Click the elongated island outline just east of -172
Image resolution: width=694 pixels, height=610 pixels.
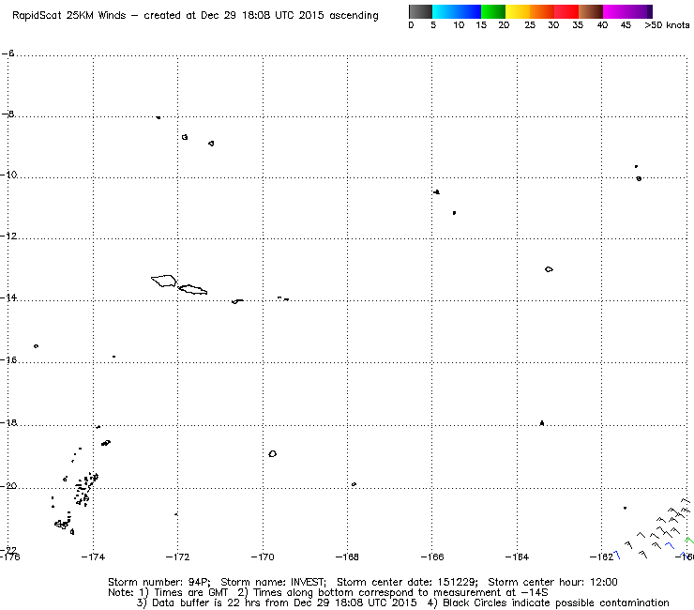point(192,289)
